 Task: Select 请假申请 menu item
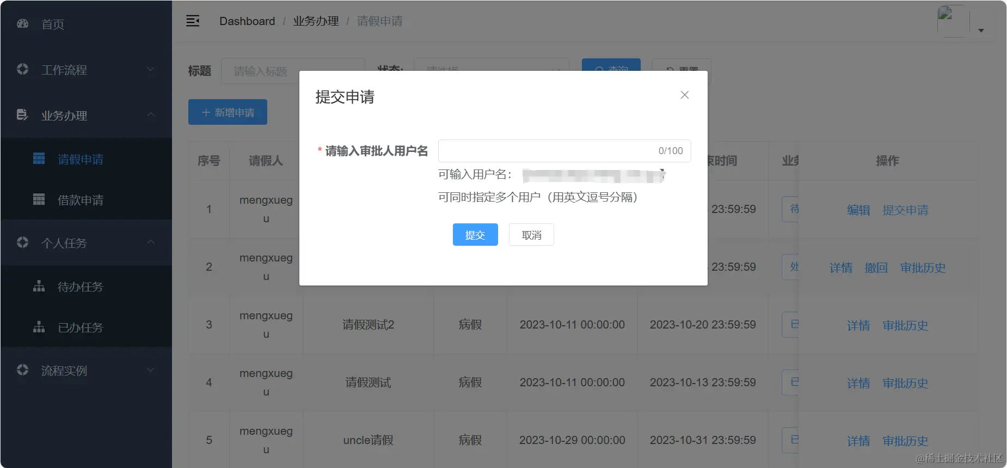pos(86,159)
